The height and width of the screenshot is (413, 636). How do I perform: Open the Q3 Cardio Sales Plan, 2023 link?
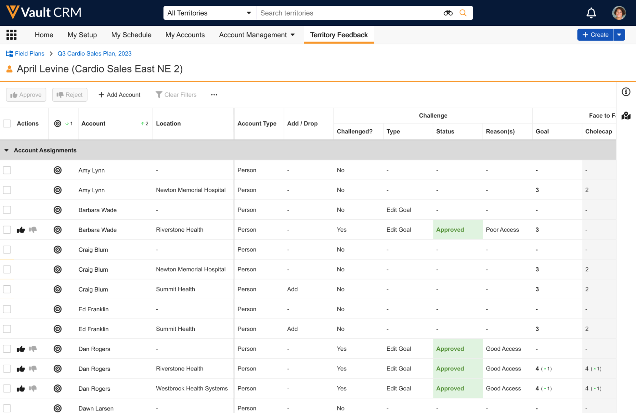pyautogui.click(x=94, y=53)
